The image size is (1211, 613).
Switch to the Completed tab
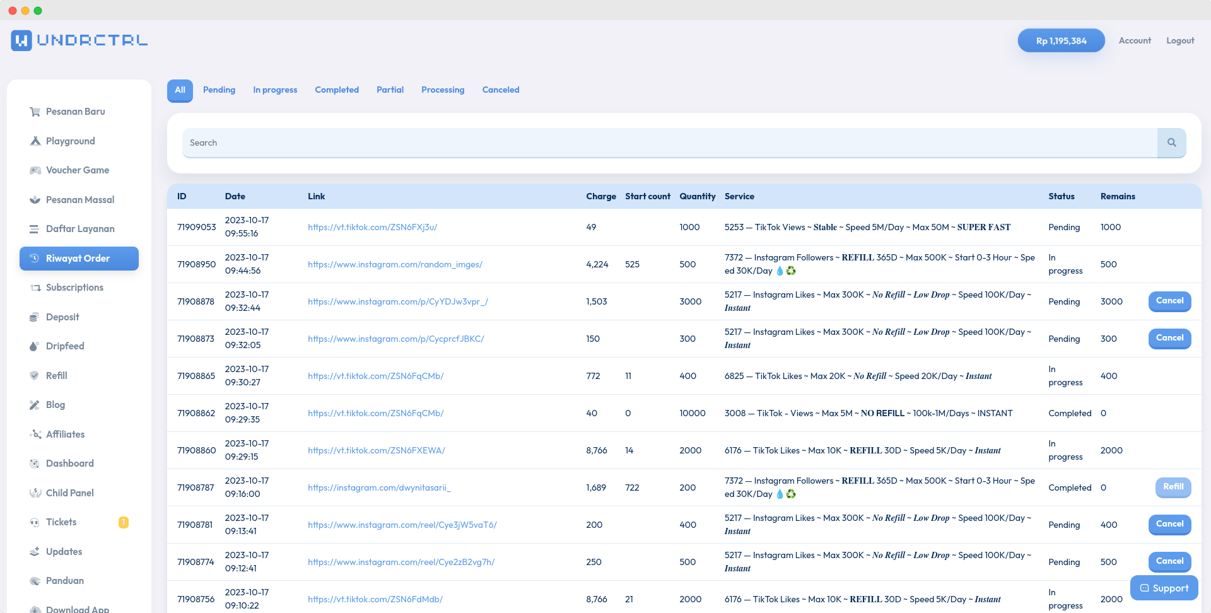tap(336, 90)
